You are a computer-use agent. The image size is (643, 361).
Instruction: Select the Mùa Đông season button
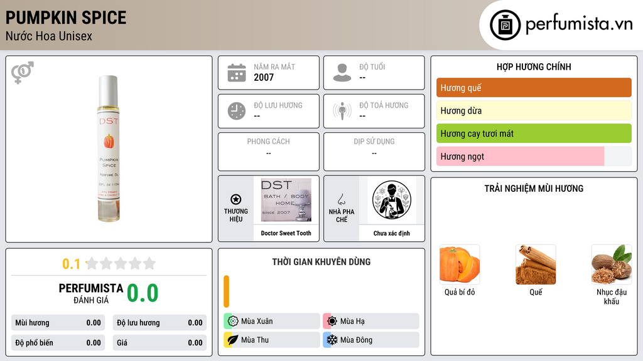click(x=371, y=340)
